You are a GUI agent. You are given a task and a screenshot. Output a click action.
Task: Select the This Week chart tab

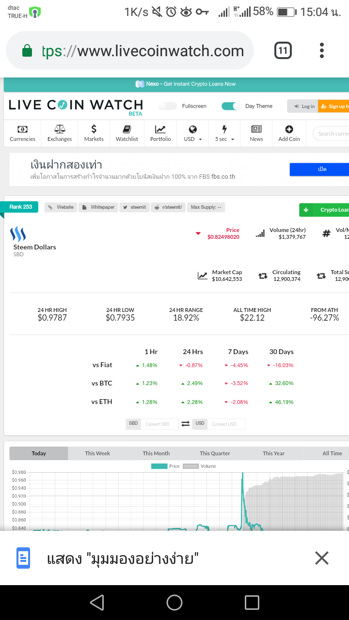97,453
